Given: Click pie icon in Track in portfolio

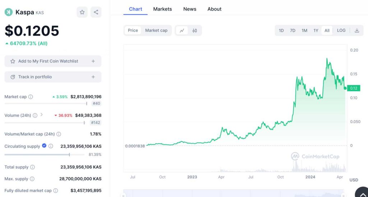Looking at the screenshot, I should pyautogui.click(x=13, y=77).
